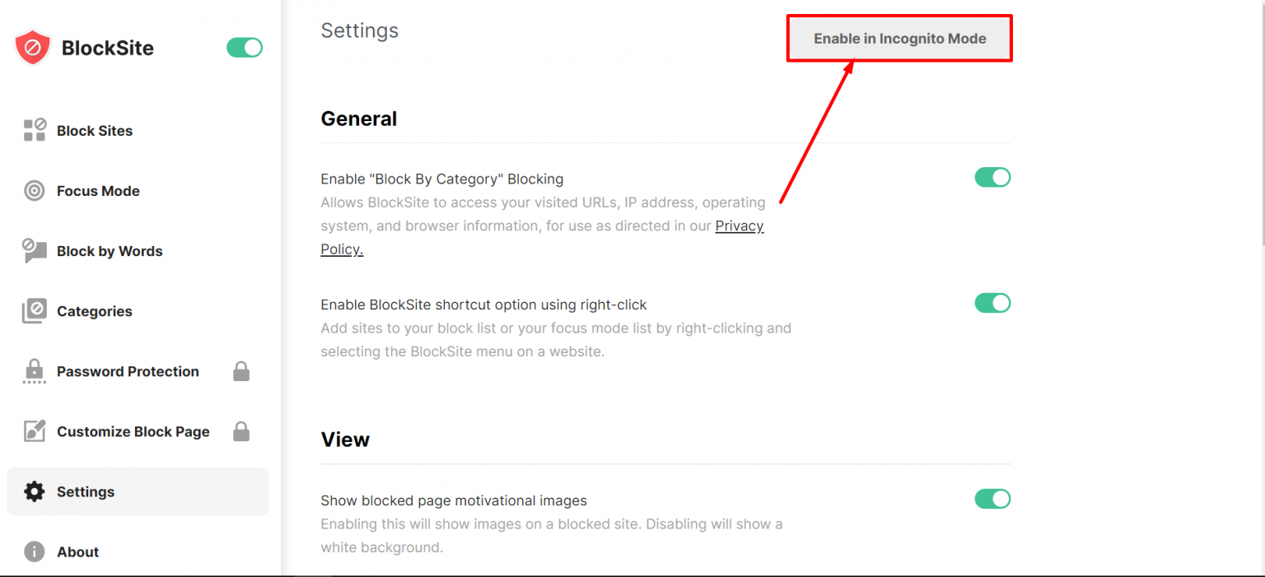Screen dimensions: 1265x577
Task: Click the Settings page heading
Action: tap(359, 30)
